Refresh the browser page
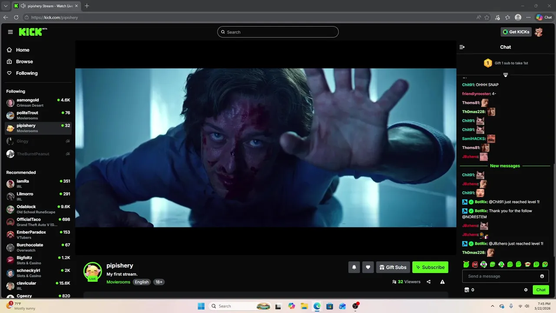 [16, 17]
